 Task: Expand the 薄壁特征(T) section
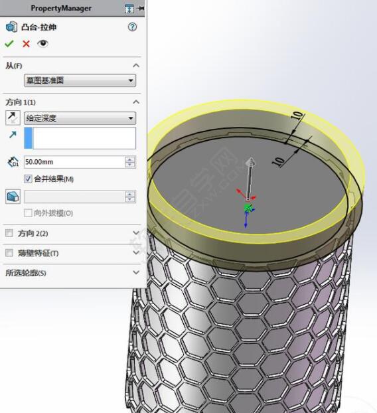[x=136, y=252]
